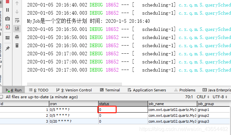Pin the Run tab
Screen dimensions: 231x135
point(8,48)
